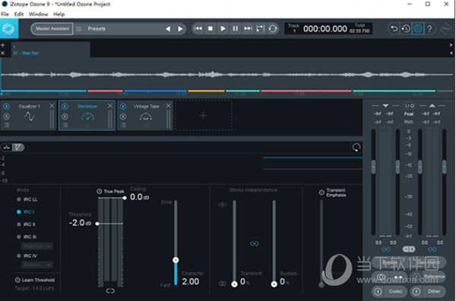Toggle the threshold-ceiling link icon
The height and width of the screenshot is (301, 456).
(110, 290)
